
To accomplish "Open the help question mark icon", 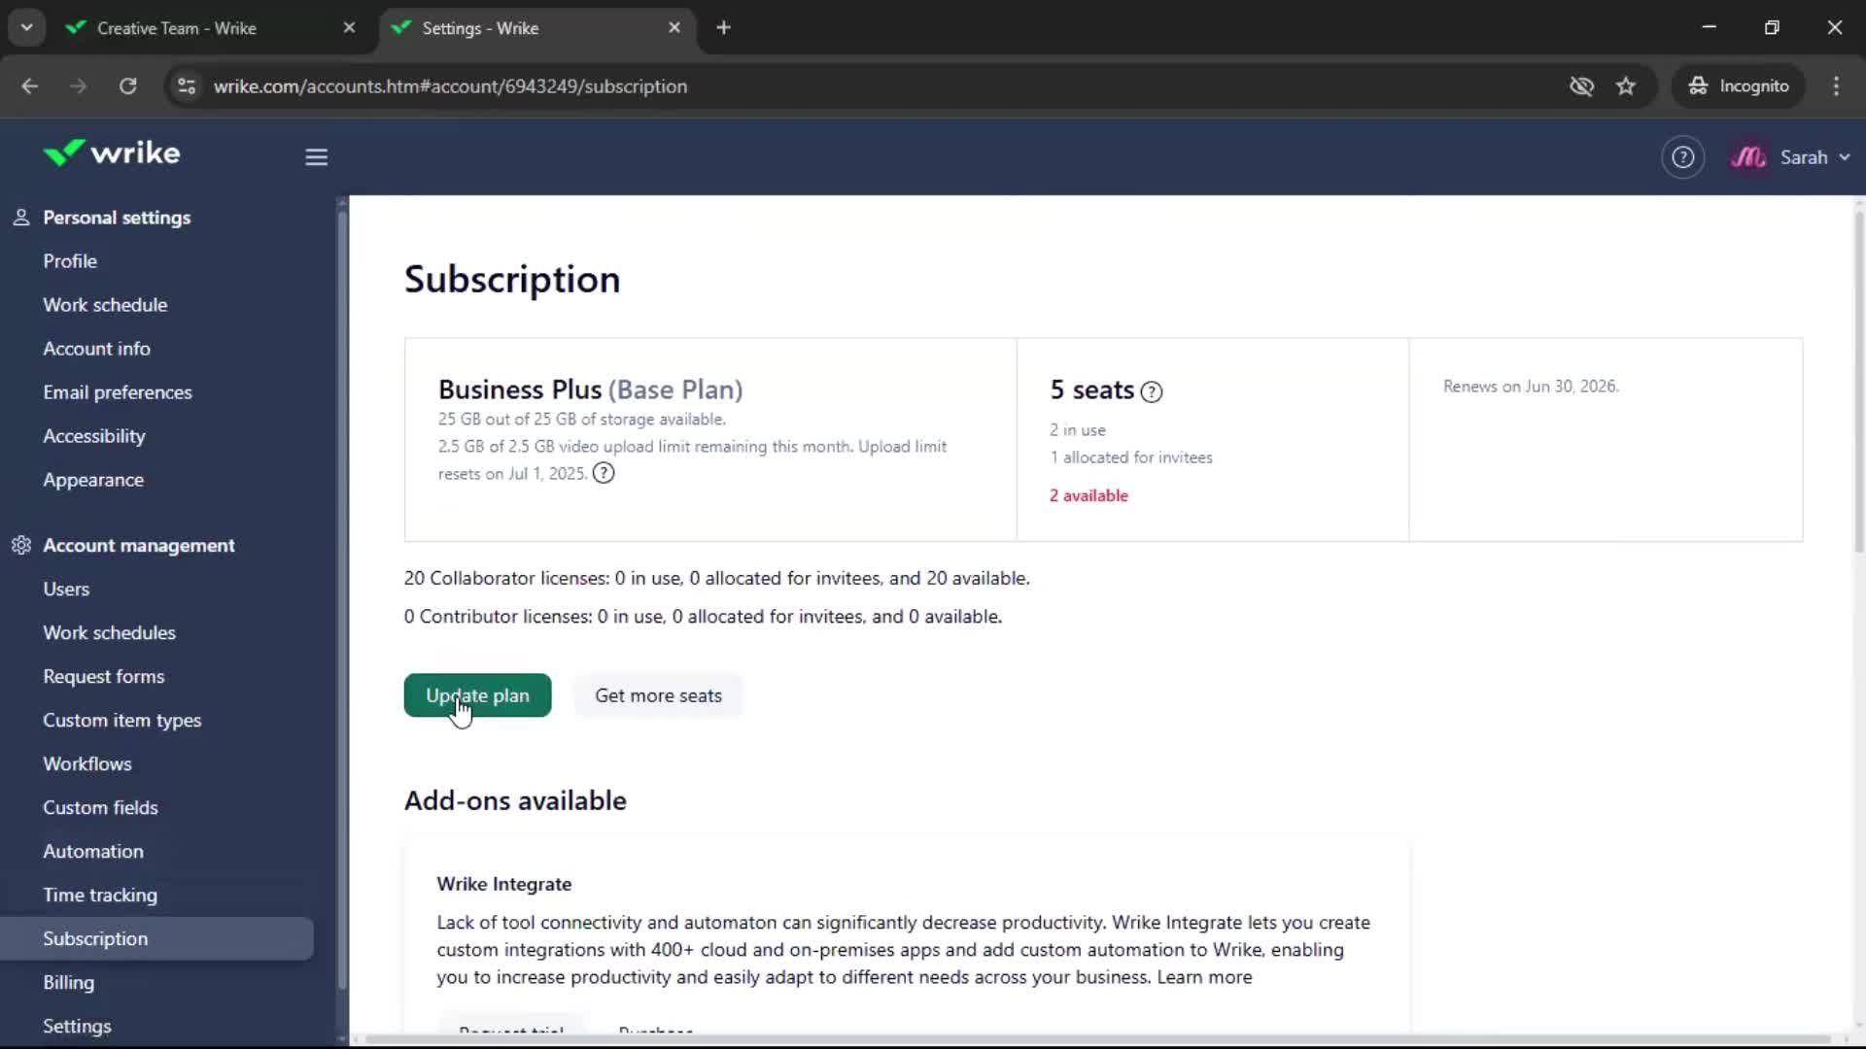I will click(1682, 157).
